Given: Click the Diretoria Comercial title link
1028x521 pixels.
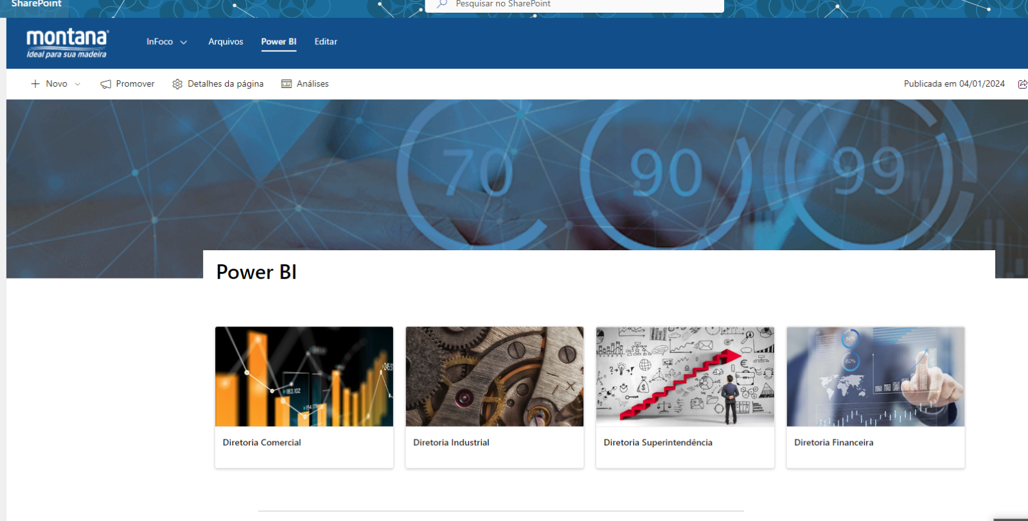Looking at the screenshot, I should pyautogui.click(x=261, y=443).
